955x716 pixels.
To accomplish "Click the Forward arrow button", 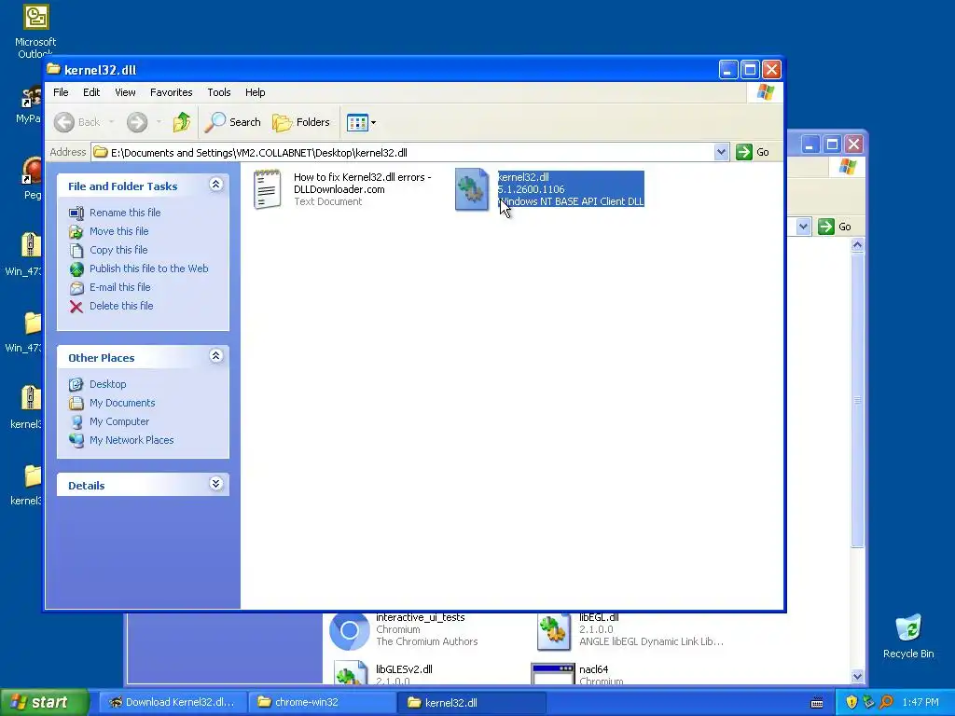I will point(137,122).
